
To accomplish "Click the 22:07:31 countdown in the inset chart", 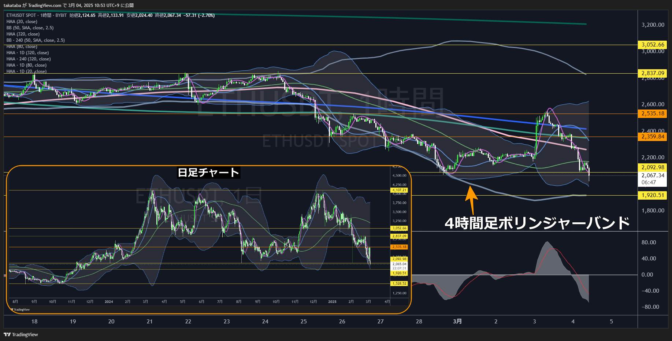I will point(399,268).
